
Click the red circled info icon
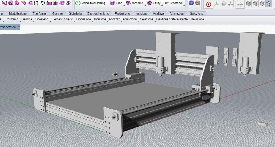point(208,4)
